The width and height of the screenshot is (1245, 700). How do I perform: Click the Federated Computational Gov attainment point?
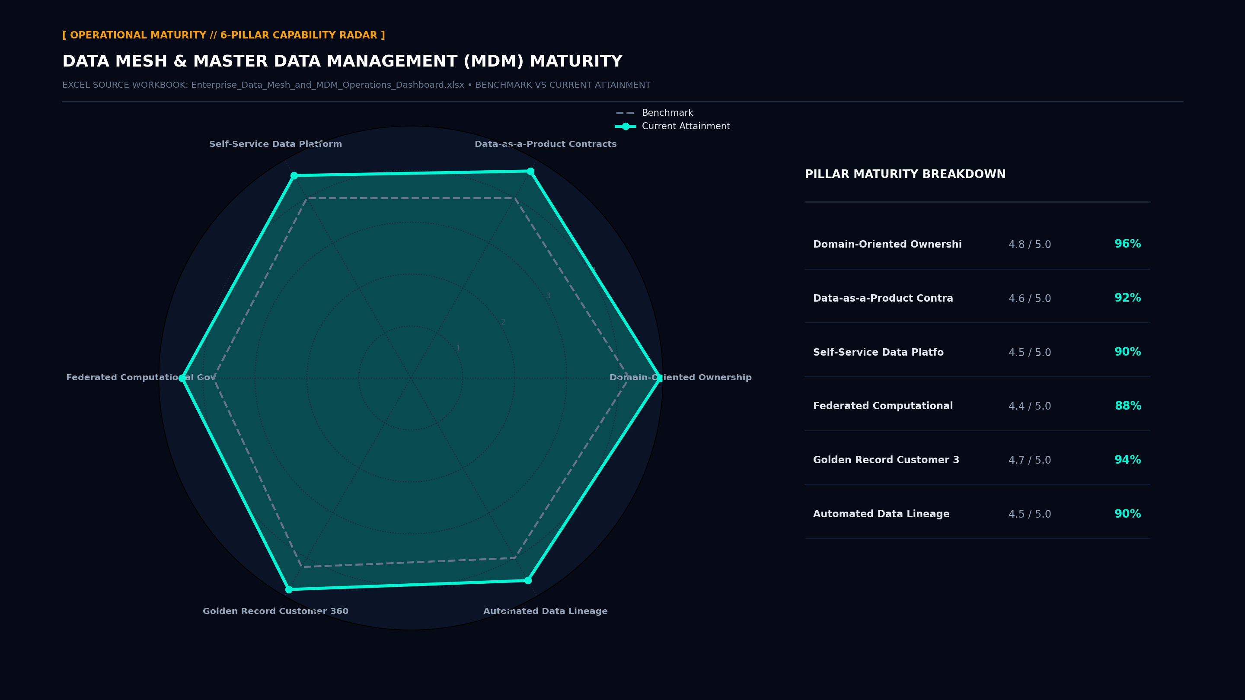pyautogui.click(x=182, y=378)
